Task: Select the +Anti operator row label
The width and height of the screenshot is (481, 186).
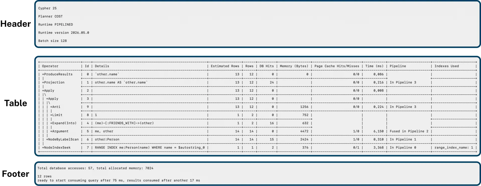Action: (x=55, y=107)
